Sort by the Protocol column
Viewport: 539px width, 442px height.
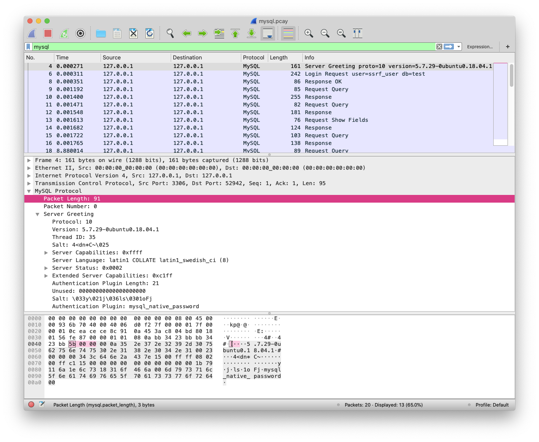point(254,57)
